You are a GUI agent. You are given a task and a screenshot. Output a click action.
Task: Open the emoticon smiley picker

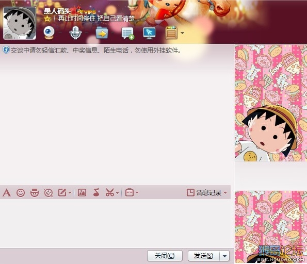coord(21,193)
